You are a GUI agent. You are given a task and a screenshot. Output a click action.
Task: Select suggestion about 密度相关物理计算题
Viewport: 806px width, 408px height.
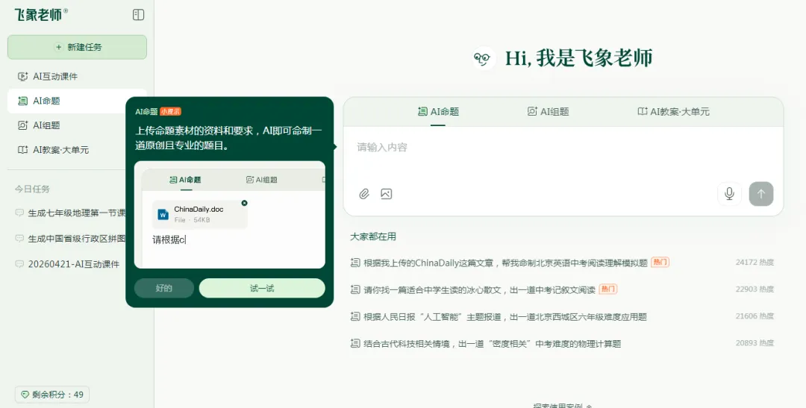pos(493,344)
